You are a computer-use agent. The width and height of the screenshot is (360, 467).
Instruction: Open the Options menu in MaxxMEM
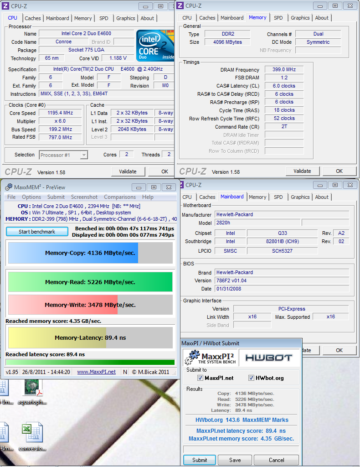[x=31, y=197]
